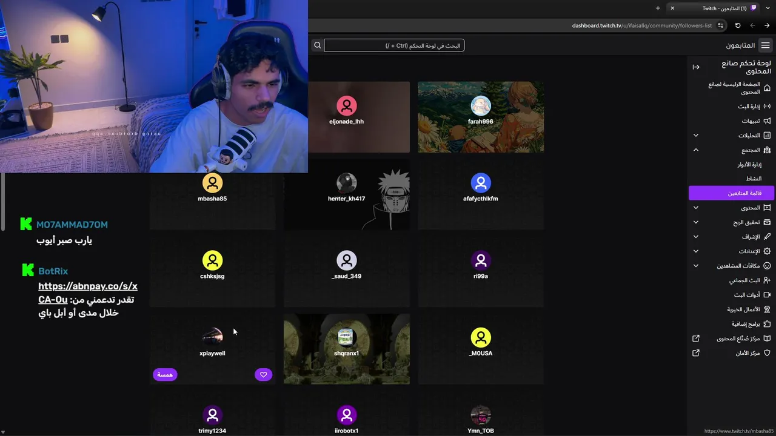Click the Ymn_TOB profile picture

pos(481,415)
